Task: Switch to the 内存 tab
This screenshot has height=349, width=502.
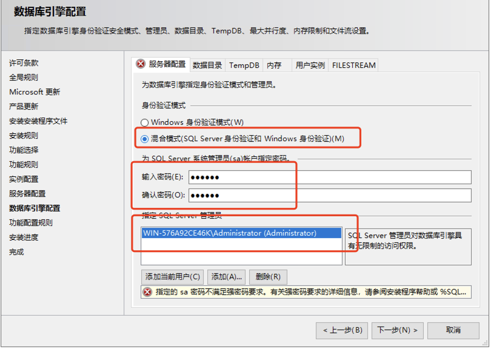Action: tap(274, 65)
